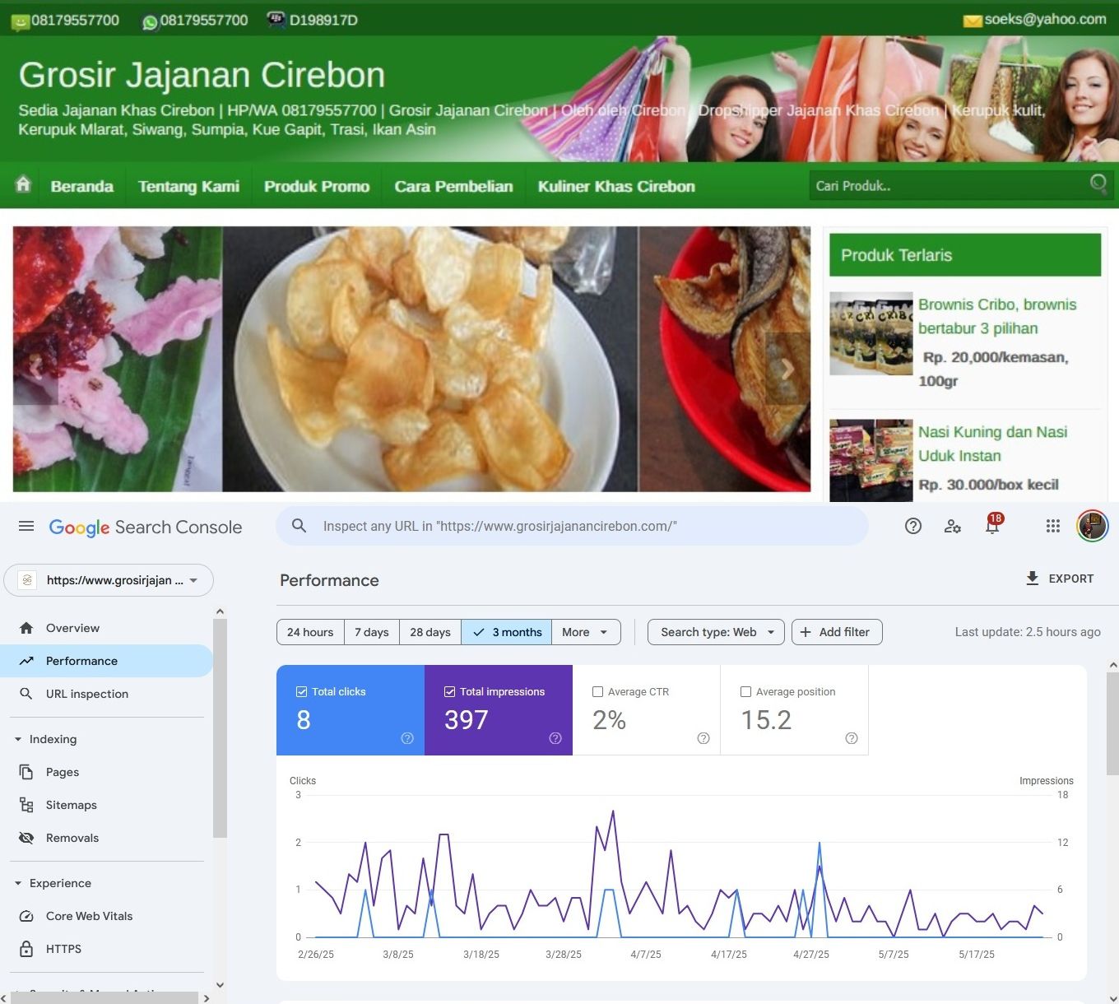
Task: Click the EXPORT button
Action: pos(1059,579)
